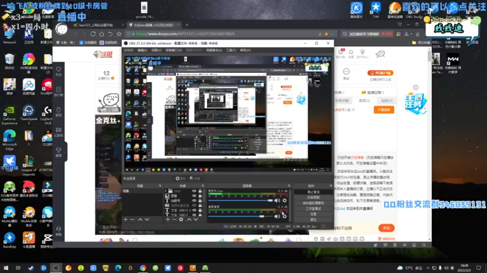Switch to hao123 browser tab
The image size is (487, 273).
98,25
